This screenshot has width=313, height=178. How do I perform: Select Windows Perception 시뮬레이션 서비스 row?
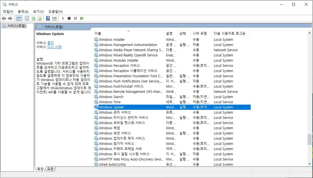[x=172, y=71]
